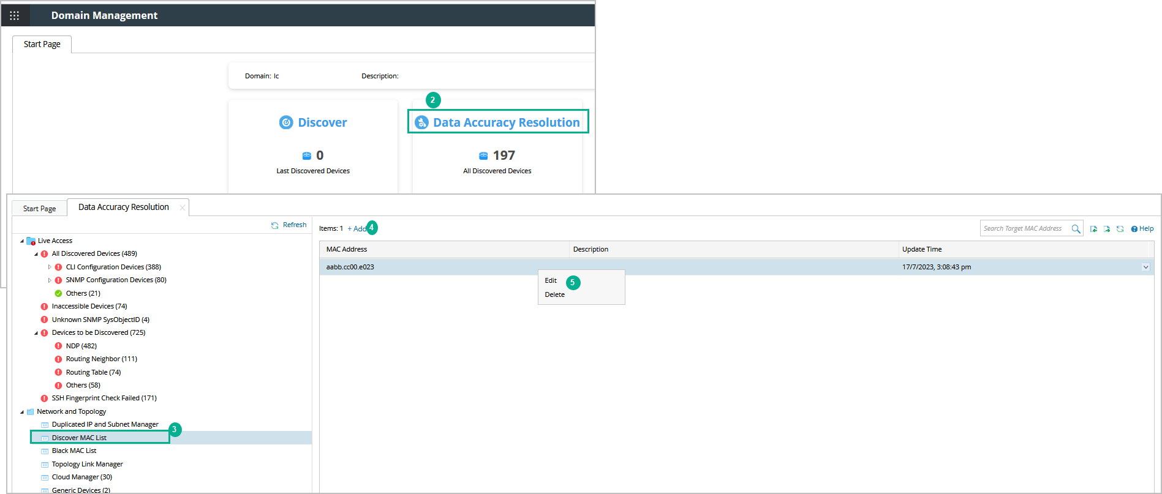Click the import MAC list icon

pyautogui.click(x=1093, y=229)
